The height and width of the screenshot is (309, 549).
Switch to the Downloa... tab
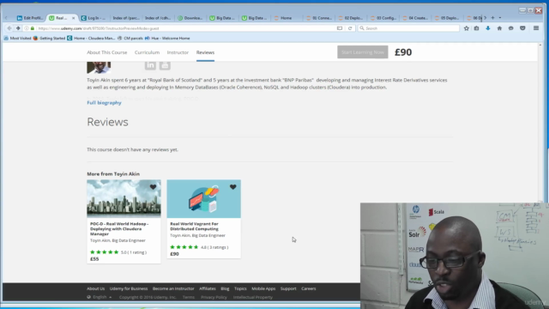pyautogui.click(x=190, y=18)
